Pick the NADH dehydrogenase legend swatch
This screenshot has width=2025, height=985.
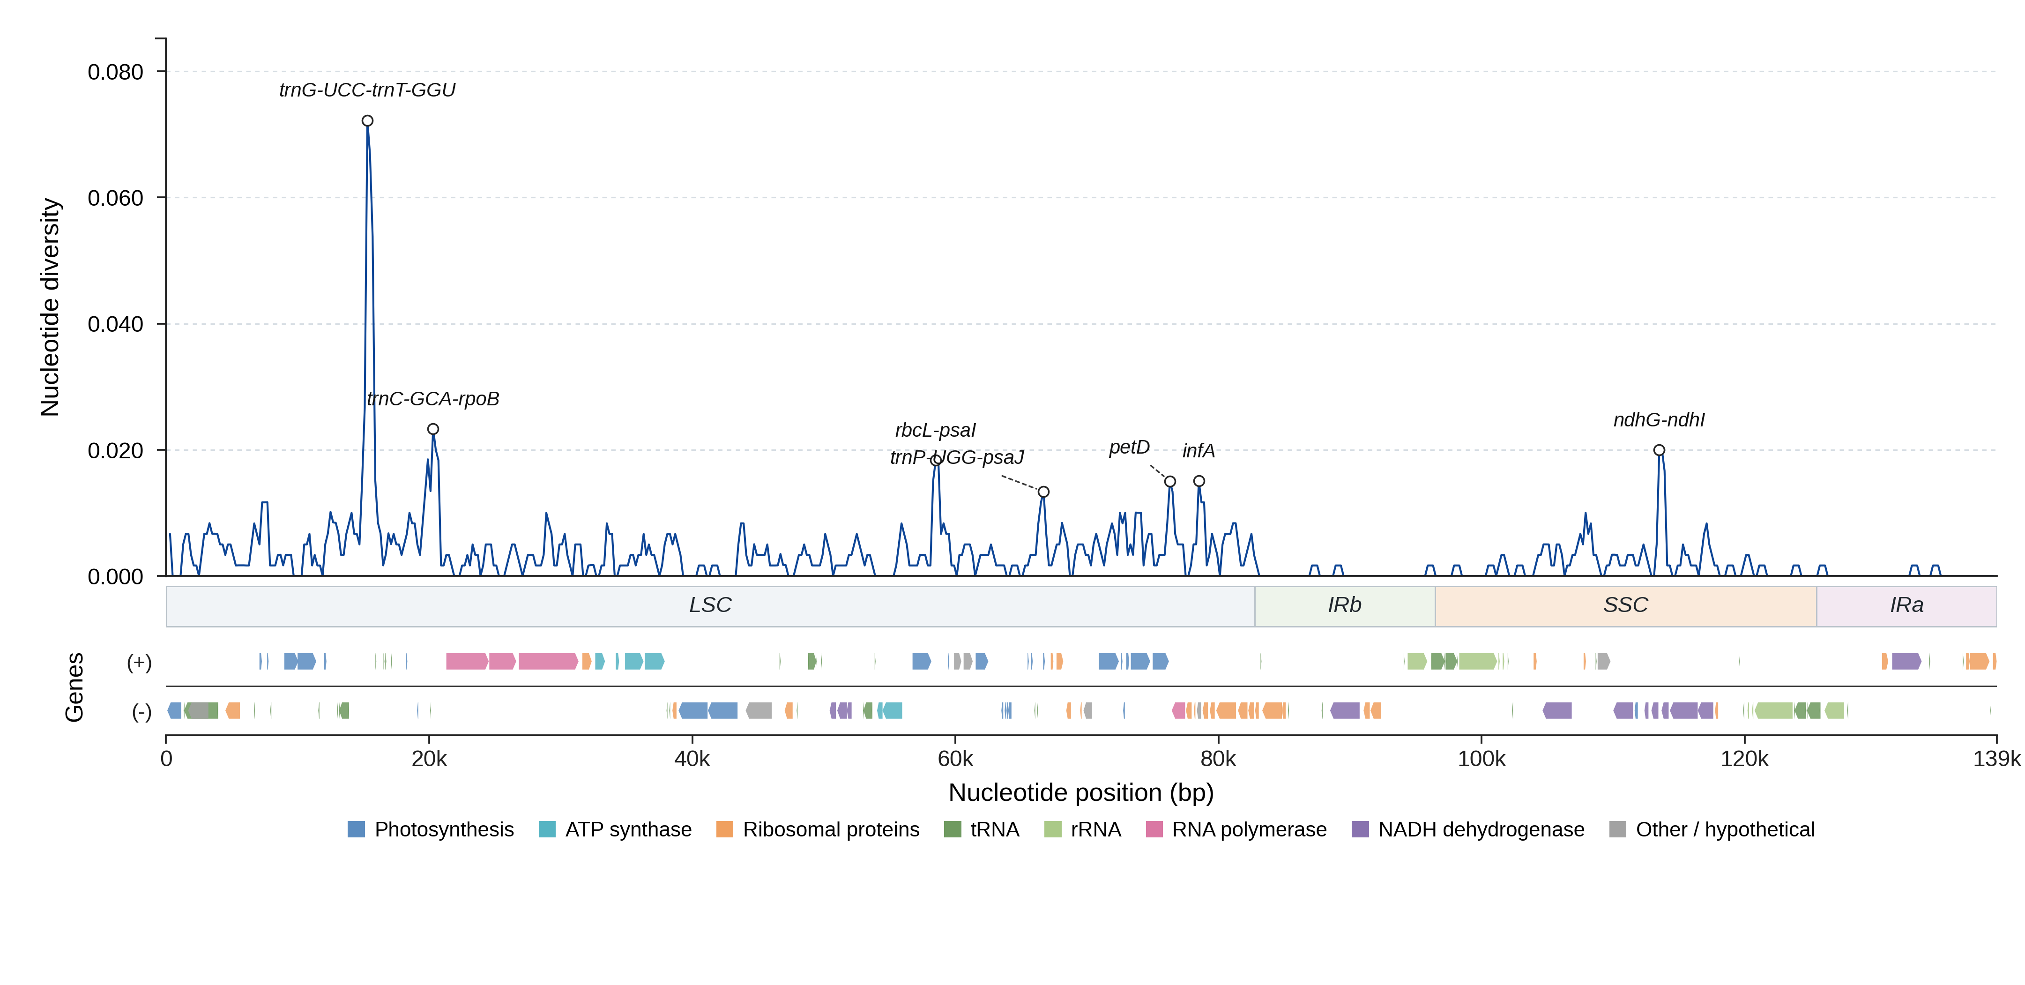[1360, 829]
